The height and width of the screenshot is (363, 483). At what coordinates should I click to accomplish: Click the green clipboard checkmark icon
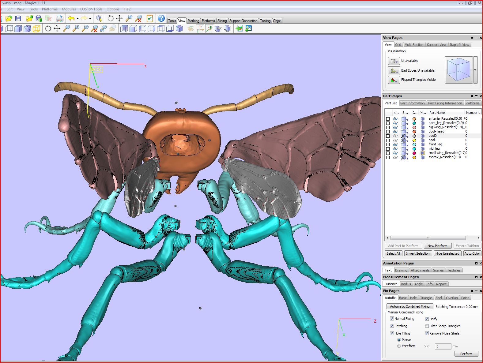click(149, 18)
